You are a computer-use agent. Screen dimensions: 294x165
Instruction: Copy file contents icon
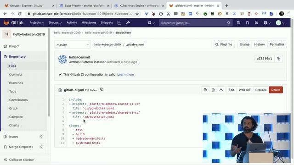[x=205, y=90]
